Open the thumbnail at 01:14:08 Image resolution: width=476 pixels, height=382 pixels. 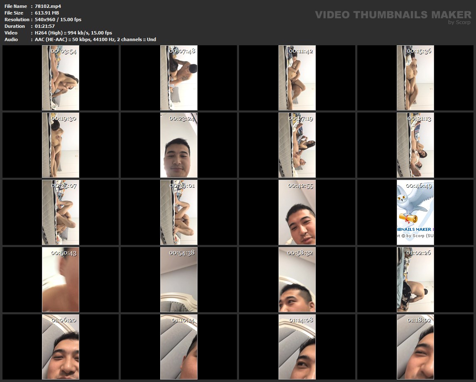(297, 347)
